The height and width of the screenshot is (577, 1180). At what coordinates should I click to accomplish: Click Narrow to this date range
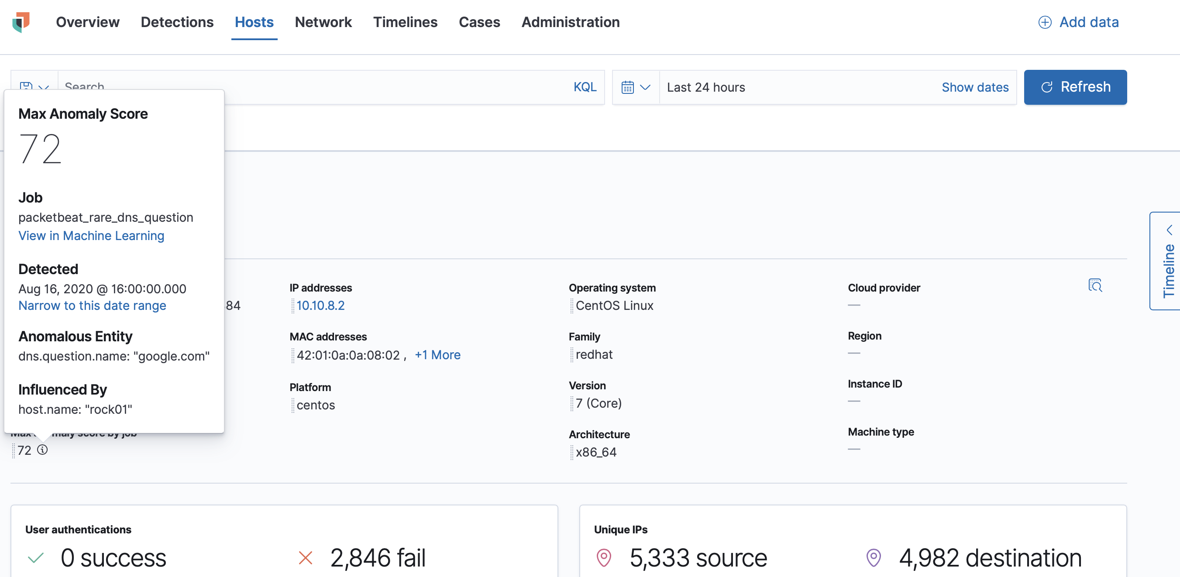(92, 306)
